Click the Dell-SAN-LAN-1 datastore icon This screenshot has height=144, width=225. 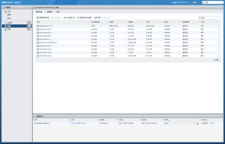38,46
